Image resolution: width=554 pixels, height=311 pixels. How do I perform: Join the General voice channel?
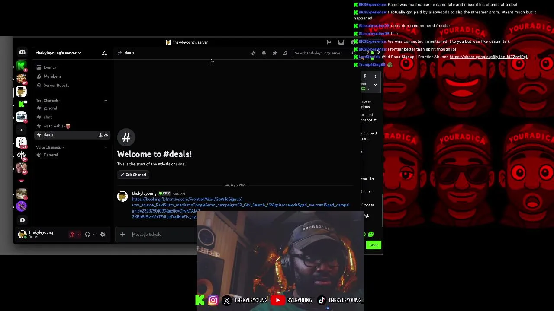[72, 155]
